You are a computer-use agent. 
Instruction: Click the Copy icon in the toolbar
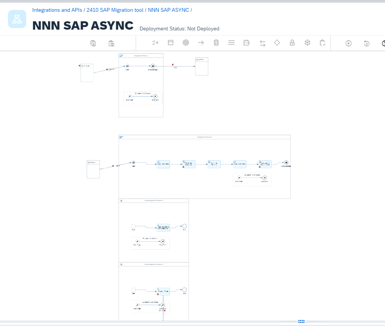point(93,43)
